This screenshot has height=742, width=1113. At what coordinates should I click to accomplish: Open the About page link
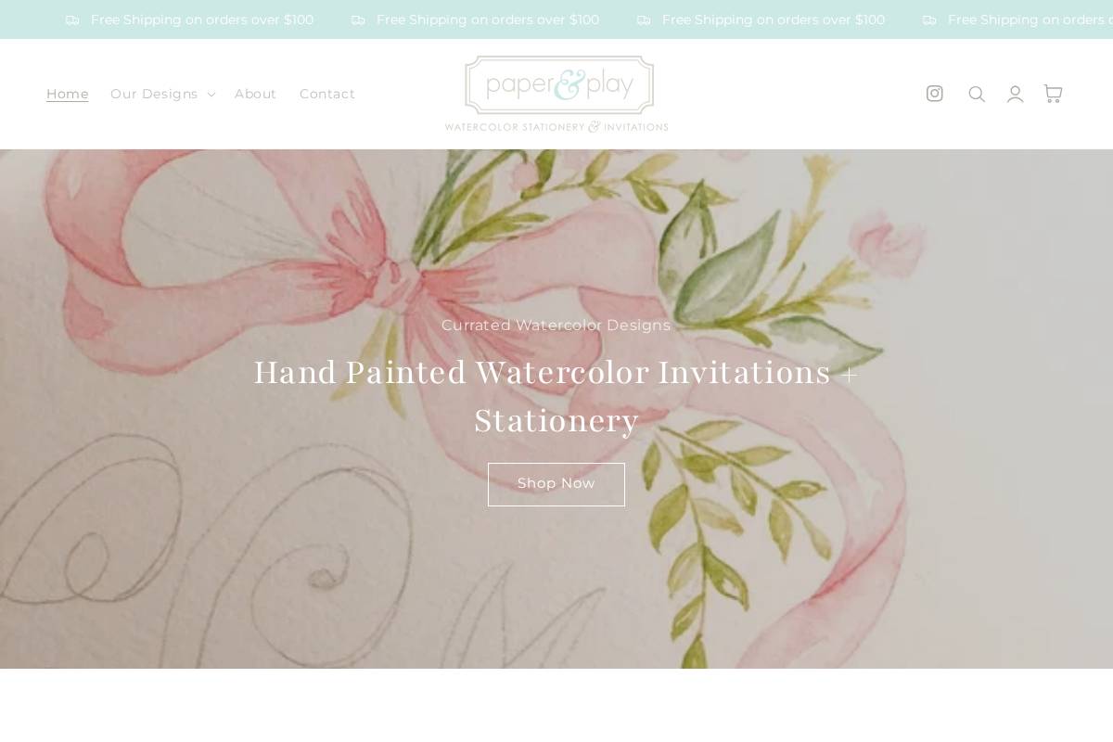pyautogui.click(x=255, y=94)
